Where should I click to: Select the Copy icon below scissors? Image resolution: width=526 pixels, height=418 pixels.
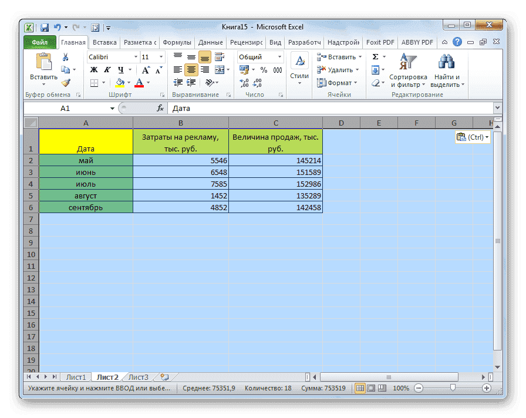coord(65,69)
